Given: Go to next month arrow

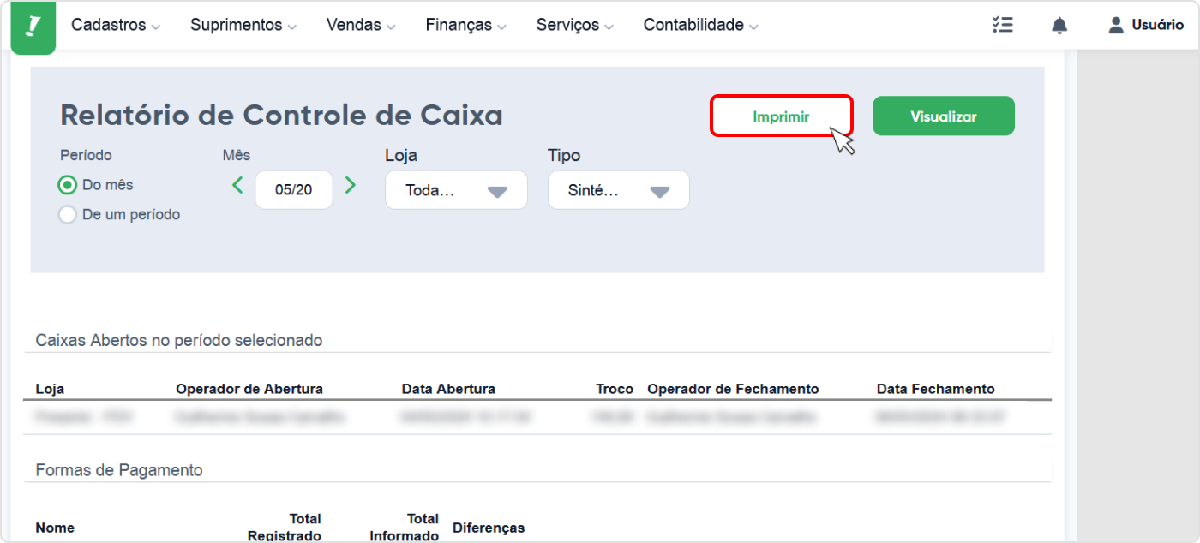Looking at the screenshot, I should pos(350,185).
